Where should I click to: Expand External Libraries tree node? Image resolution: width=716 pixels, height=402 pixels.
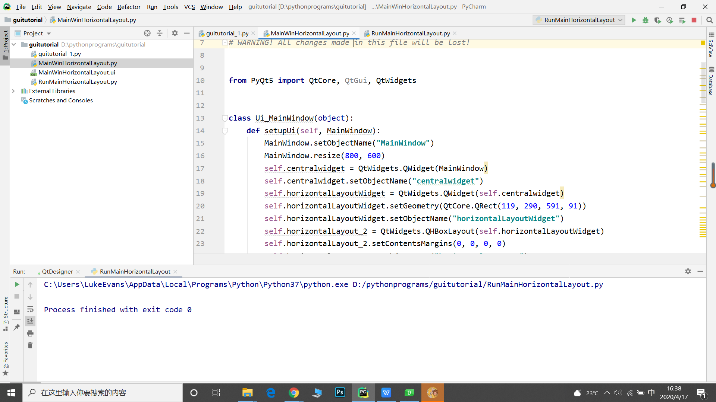coord(13,91)
